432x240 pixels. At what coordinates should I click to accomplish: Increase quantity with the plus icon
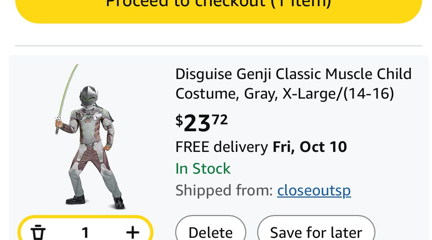click(x=132, y=232)
